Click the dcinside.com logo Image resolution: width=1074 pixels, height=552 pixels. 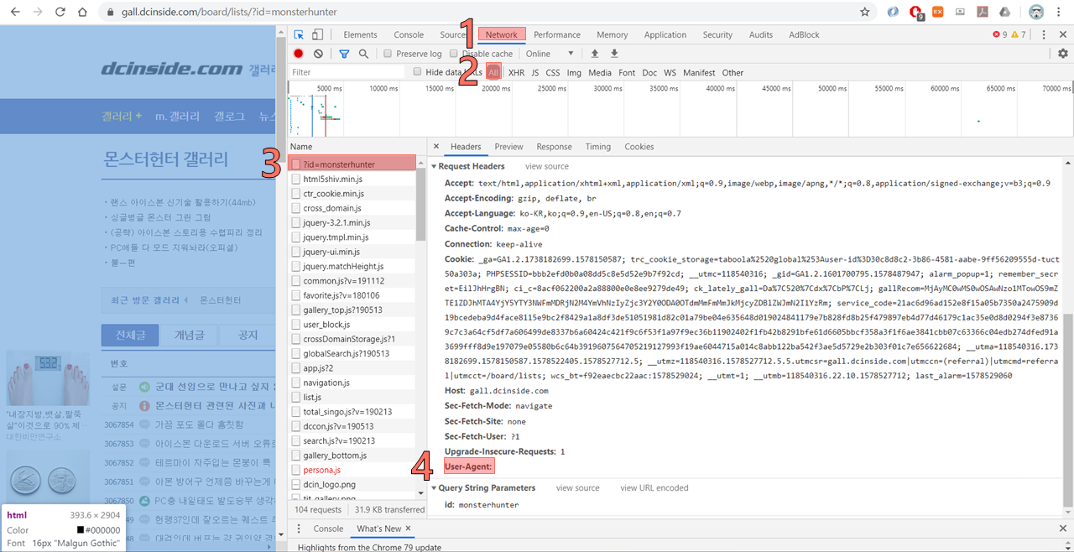pos(172,69)
